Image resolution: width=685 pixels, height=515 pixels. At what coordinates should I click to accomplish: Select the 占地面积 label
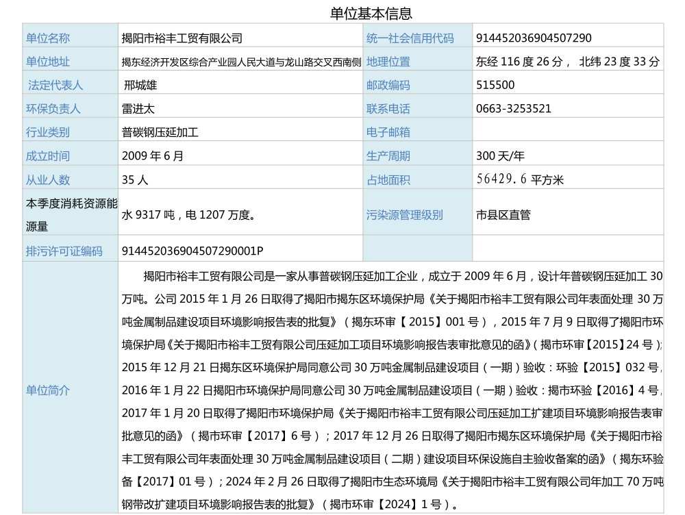[388, 179]
